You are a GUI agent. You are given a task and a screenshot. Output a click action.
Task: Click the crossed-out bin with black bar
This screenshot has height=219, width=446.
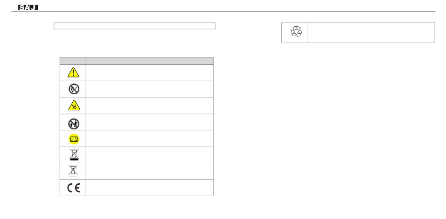pos(74,155)
